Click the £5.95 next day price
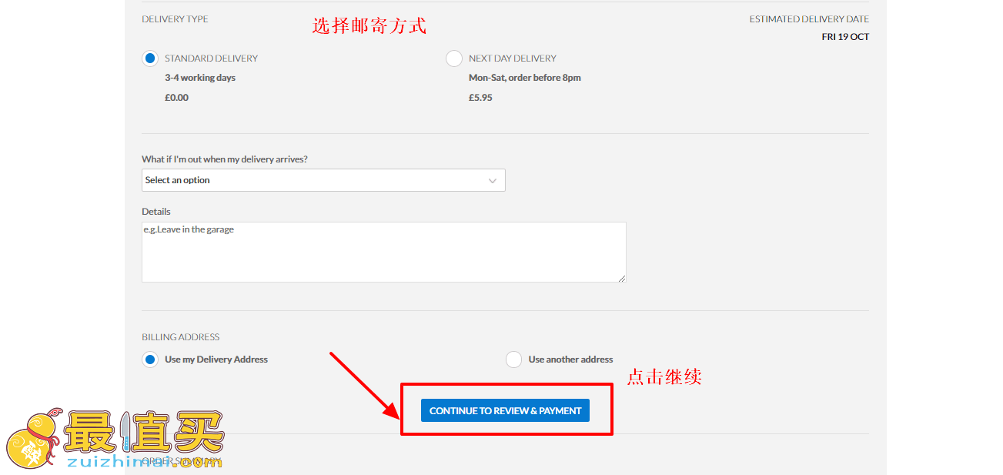 click(x=480, y=98)
